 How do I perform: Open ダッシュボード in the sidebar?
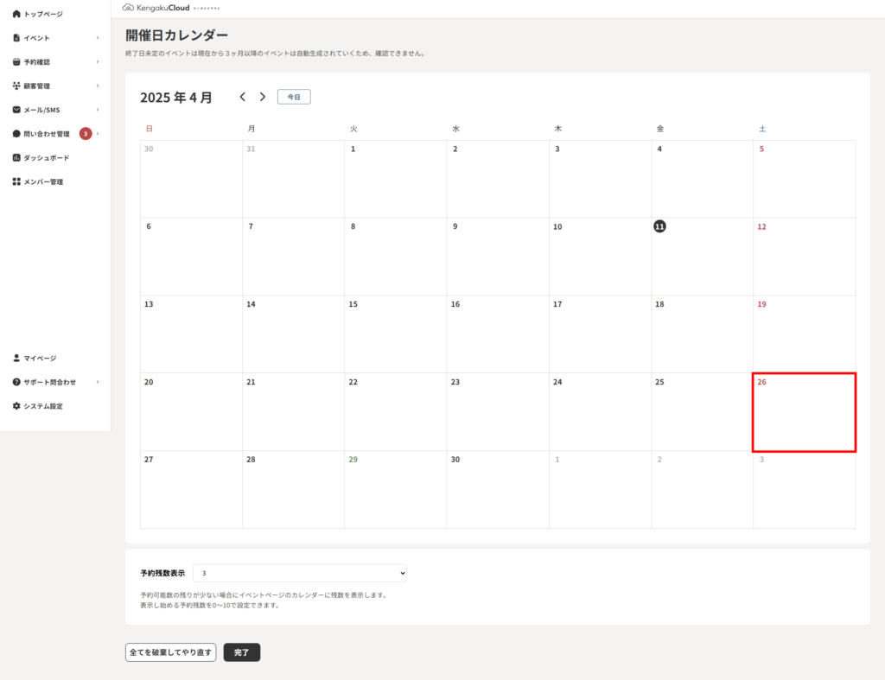47,158
